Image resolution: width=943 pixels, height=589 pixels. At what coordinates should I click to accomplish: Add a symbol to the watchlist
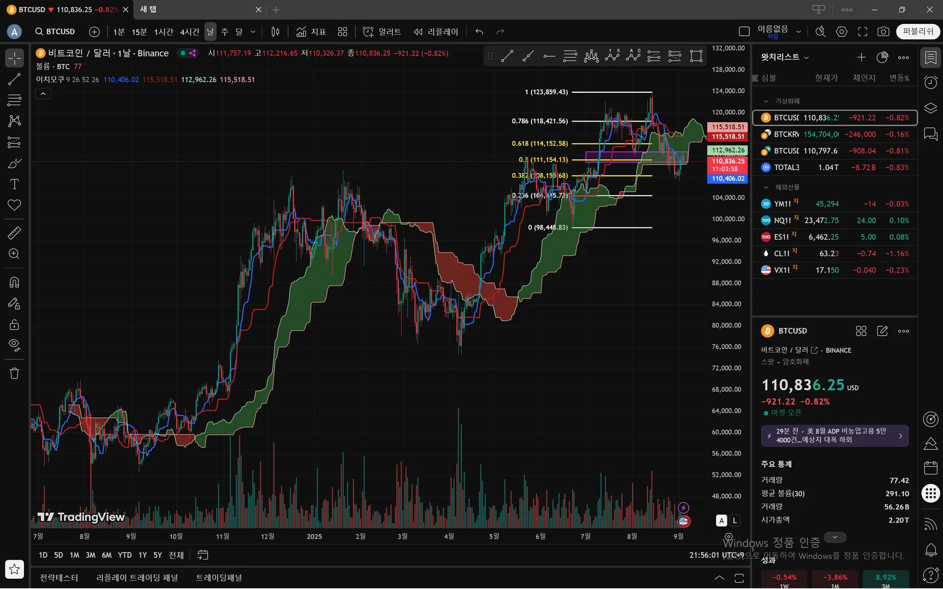coord(862,57)
